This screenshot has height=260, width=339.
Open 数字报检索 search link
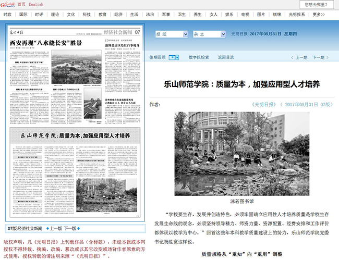point(199,57)
